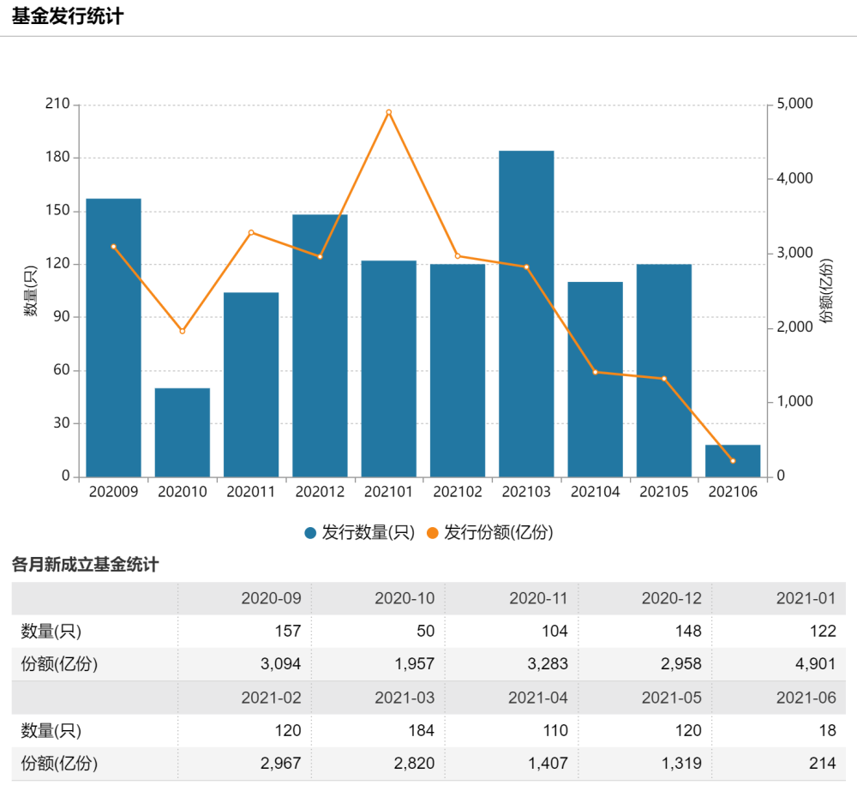This screenshot has width=857, height=791.
Task: Click the line point at 202011
Action: 251,232
